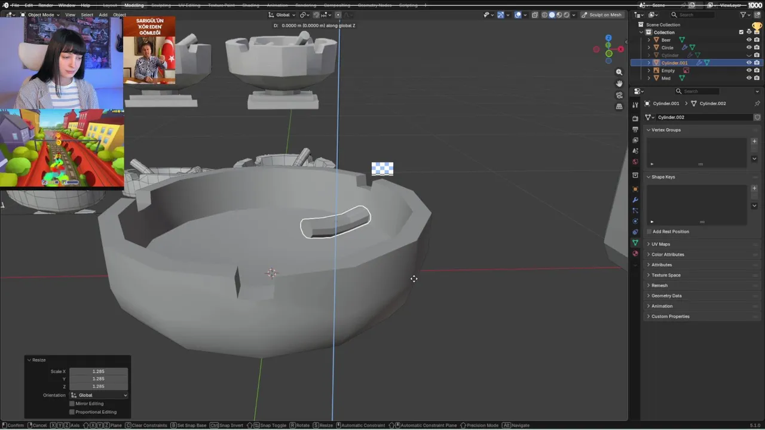765x430 pixels.
Task: Disable render camera for Beer object
Action: [757, 40]
